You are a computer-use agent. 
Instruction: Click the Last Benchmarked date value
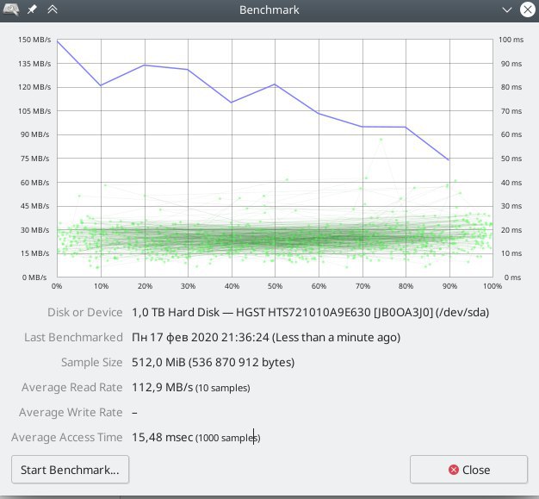point(266,337)
